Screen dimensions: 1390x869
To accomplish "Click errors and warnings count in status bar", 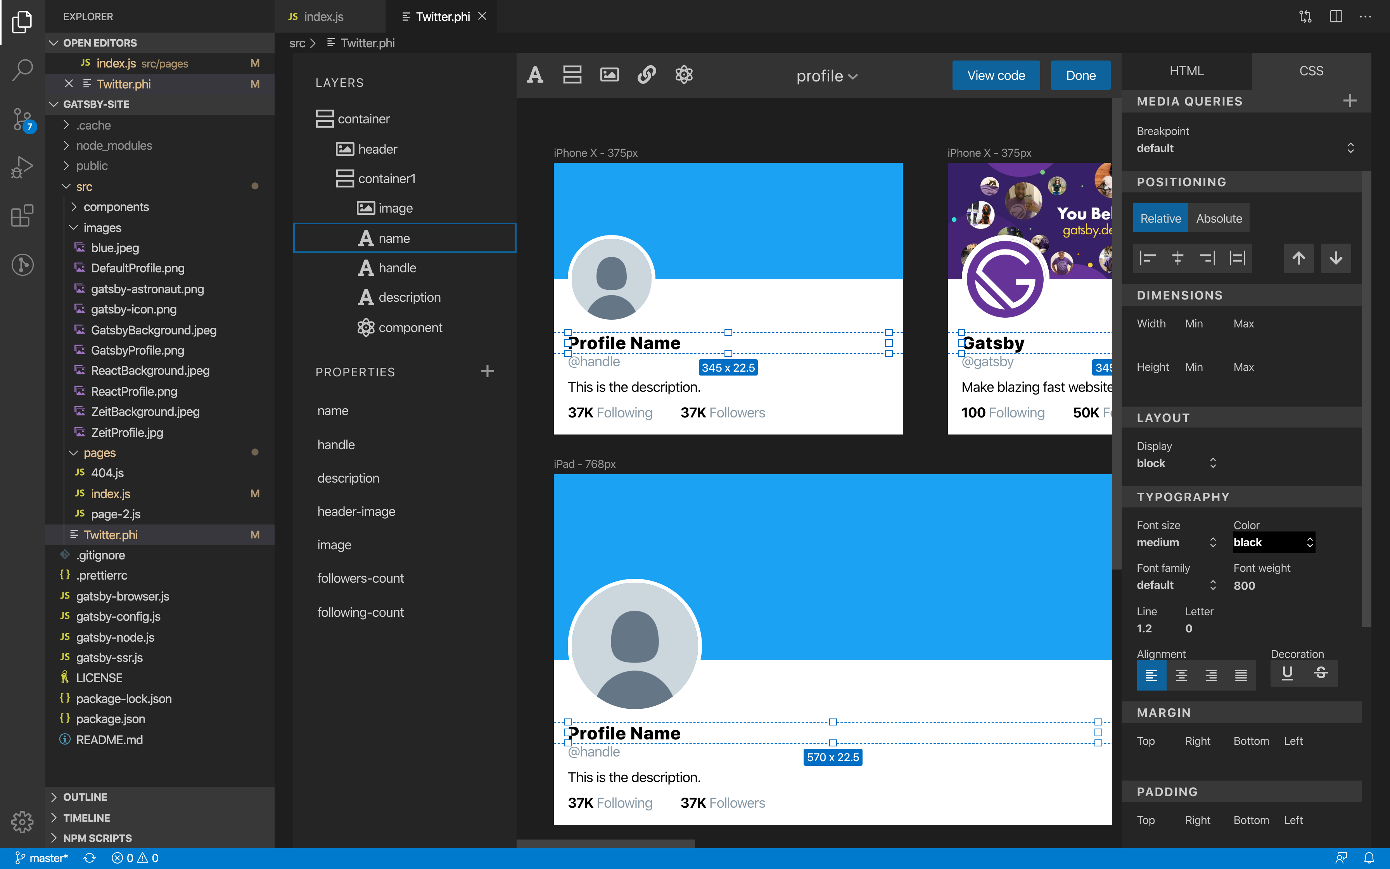I will pyautogui.click(x=135, y=858).
